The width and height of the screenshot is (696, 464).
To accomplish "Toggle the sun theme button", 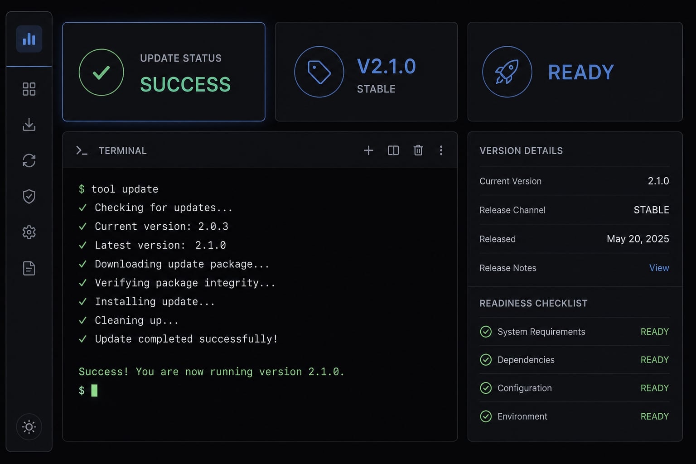I will pyautogui.click(x=29, y=427).
